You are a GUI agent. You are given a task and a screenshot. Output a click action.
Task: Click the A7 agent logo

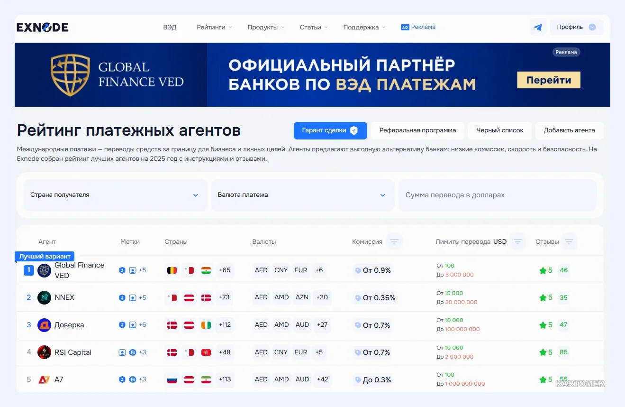pyautogui.click(x=44, y=379)
